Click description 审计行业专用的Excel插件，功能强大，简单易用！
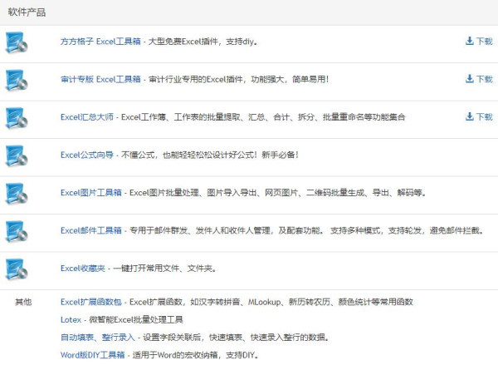This screenshot has width=498, height=365. point(238,79)
